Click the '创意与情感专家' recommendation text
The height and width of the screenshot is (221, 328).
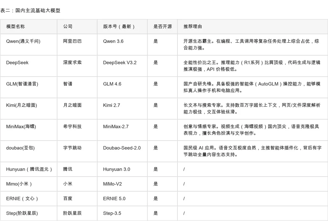tap(200, 126)
